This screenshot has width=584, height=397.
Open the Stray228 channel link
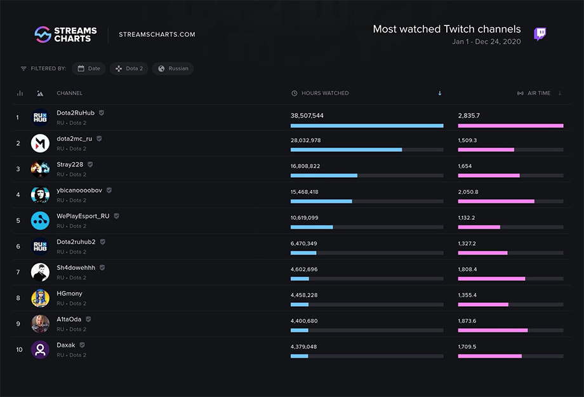(70, 165)
